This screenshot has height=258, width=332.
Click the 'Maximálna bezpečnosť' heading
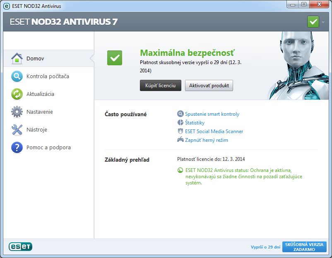[188, 53]
